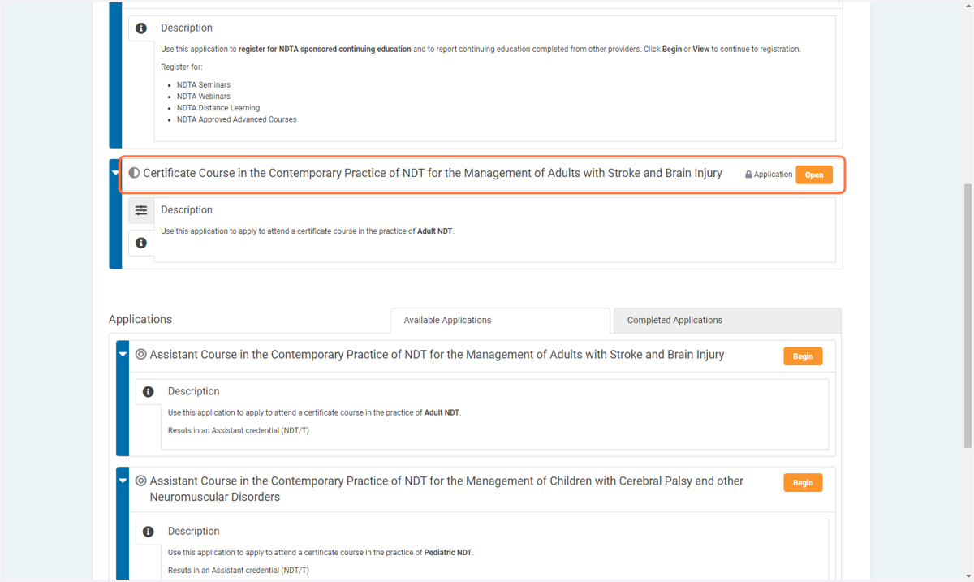The image size is (974, 582).
Task: Switch to the Completed Applications tab
Action: [x=727, y=321]
